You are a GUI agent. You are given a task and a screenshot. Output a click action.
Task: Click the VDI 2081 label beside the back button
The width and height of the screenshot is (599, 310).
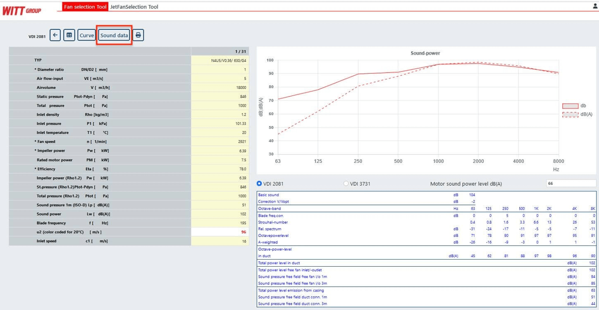pos(37,36)
